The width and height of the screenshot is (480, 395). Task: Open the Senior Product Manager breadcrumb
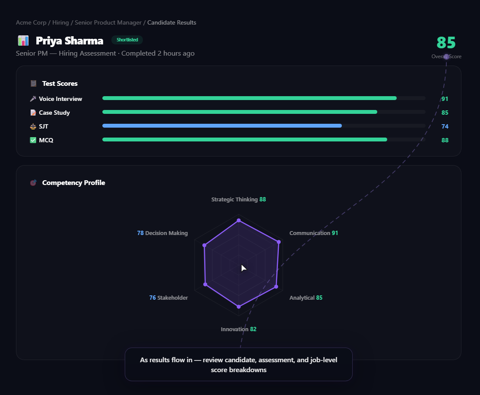click(x=108, y=22)
